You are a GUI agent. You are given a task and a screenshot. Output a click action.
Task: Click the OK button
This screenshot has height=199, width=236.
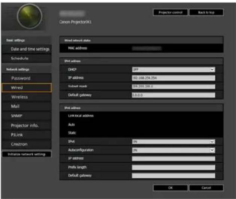(170, 188)
